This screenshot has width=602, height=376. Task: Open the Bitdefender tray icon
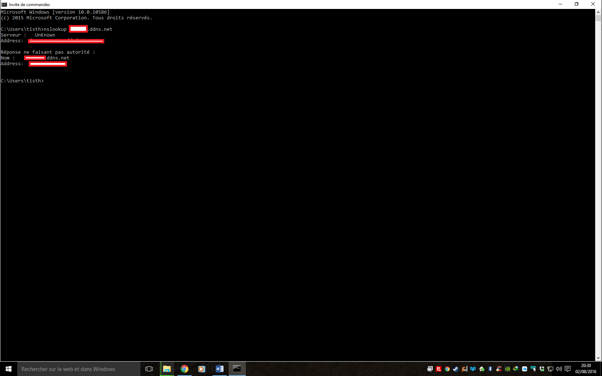click(439, 369)
